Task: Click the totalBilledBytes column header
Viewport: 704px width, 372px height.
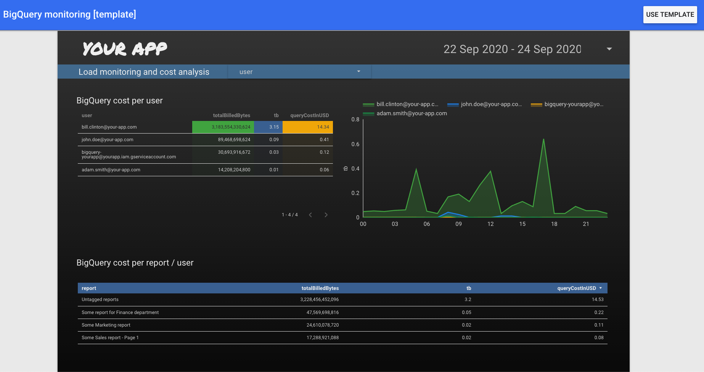Action: (231, 115)
